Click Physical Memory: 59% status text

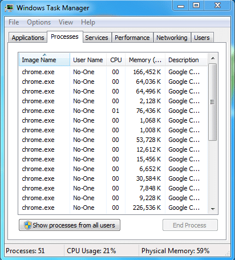click(175, 251)
